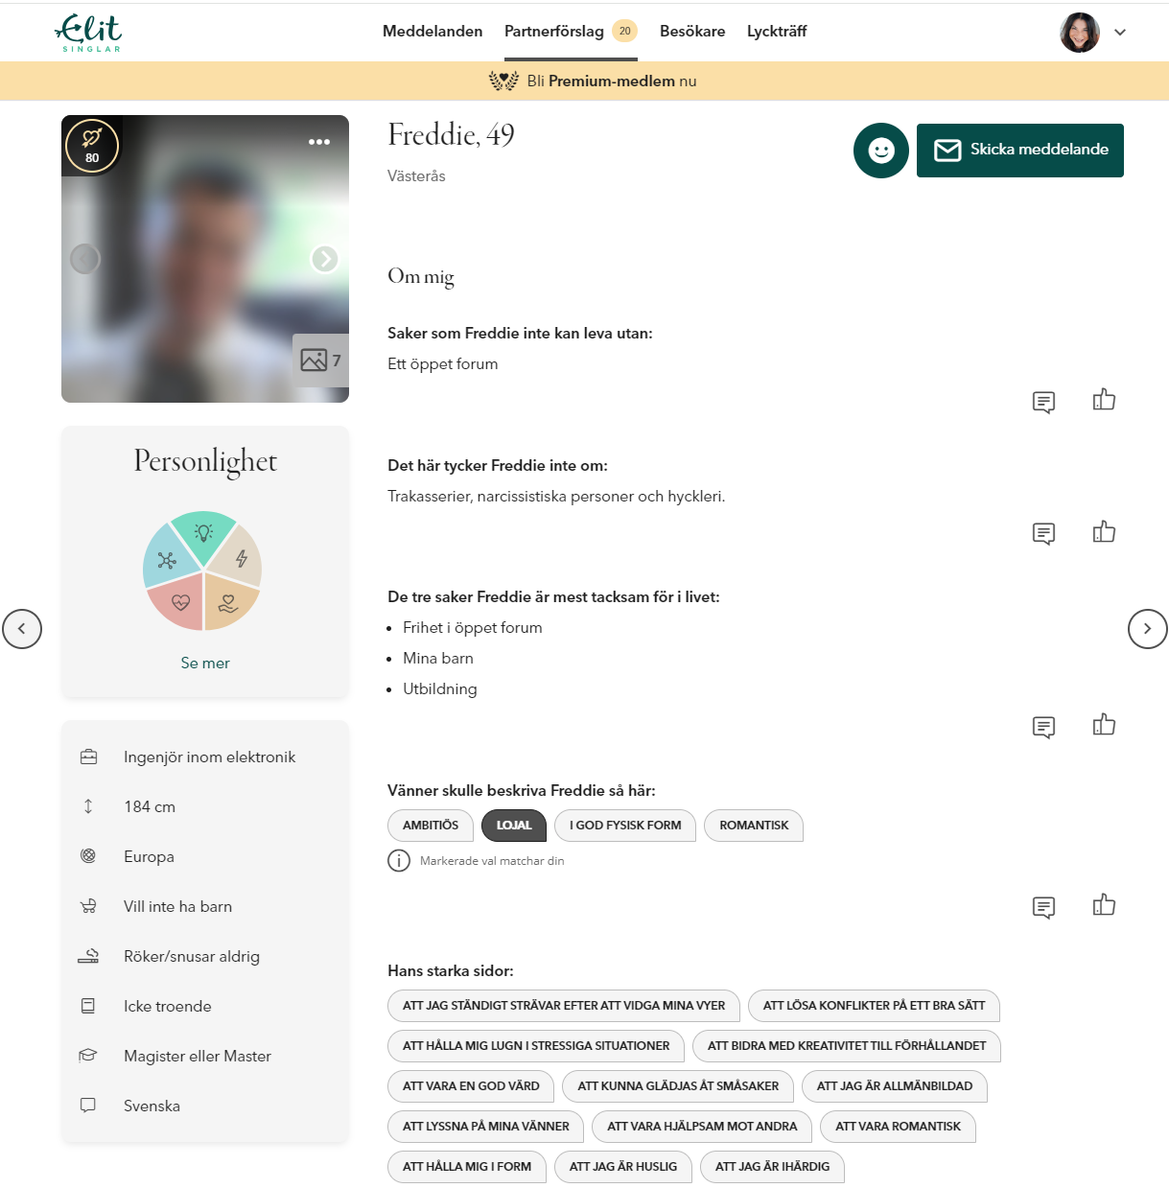1169x1188 pixels.
Task: Click the user profile avatar
Action: click(x=1080, y=33)
